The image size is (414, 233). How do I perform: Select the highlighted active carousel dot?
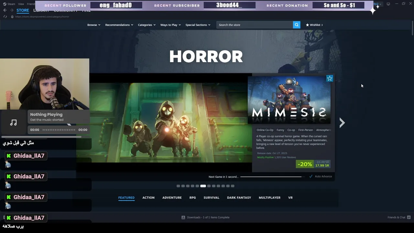[x=203, y=186]
